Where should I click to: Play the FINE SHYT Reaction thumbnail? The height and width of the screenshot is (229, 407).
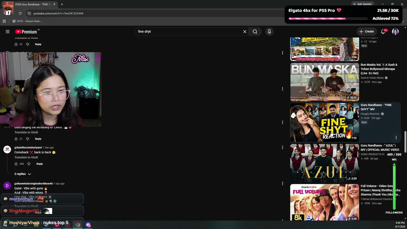(x=325, y=122)
